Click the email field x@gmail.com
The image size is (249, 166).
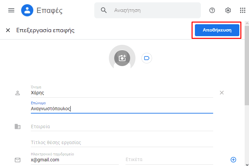click(75, 158)
